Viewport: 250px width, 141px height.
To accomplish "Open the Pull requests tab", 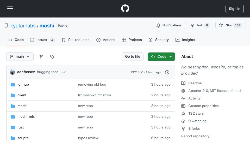I will pyautogui.click(x=76, y=40).
